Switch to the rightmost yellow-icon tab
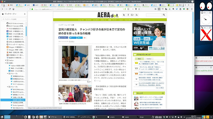This screenshot has height=119, width=213. click(179, 5)
